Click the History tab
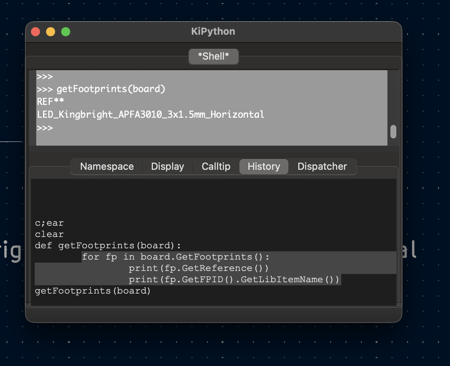The image size is (450, 366). pyautogui.click(x=264, y=167)
